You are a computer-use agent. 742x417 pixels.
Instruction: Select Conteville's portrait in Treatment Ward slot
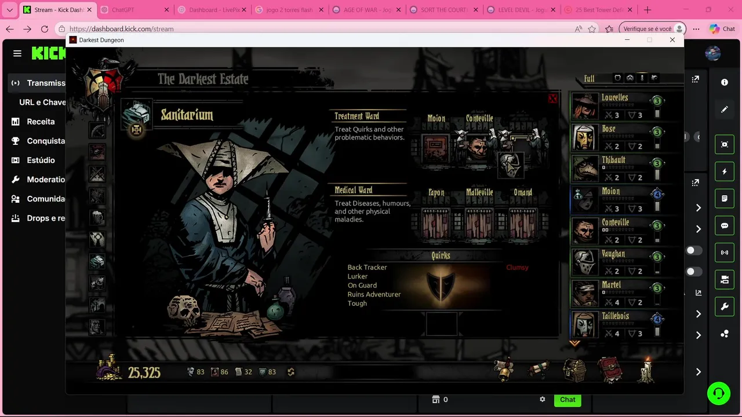click(x=479, y=149)
